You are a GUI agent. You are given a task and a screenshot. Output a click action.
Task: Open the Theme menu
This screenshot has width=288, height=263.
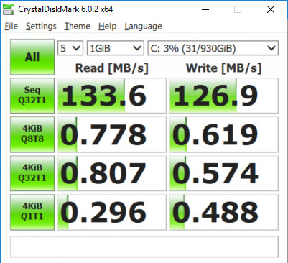click(x=77, y=26)
